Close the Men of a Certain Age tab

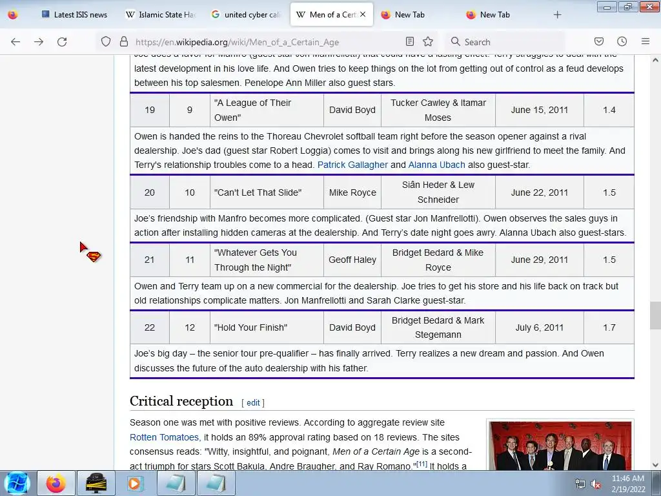coord(363,14)
